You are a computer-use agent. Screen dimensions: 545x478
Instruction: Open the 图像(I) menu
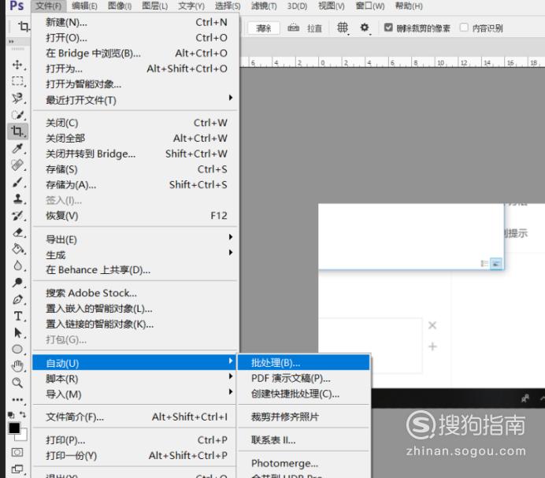point(120,6)
